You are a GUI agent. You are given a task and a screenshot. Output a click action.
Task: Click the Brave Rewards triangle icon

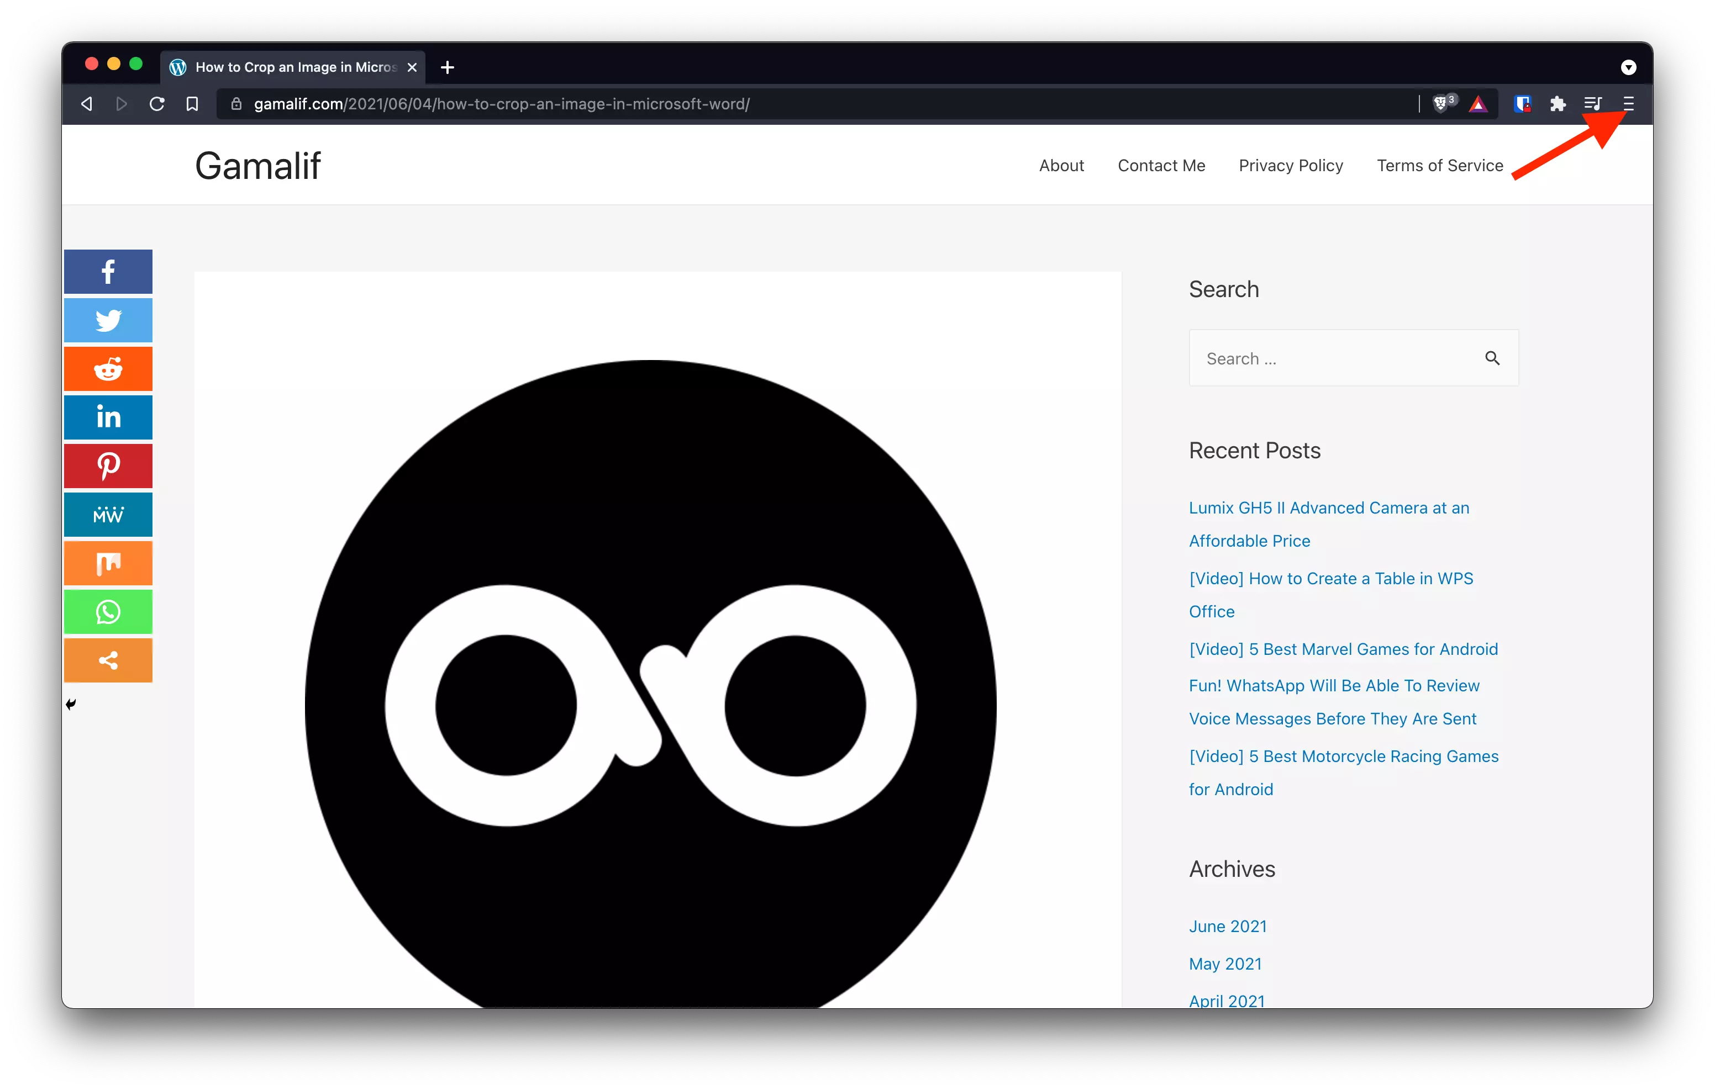point(1478,105)
